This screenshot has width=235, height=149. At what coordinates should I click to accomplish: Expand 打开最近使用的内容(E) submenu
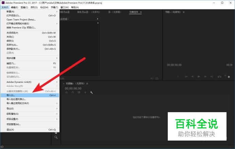click(30, 24)
